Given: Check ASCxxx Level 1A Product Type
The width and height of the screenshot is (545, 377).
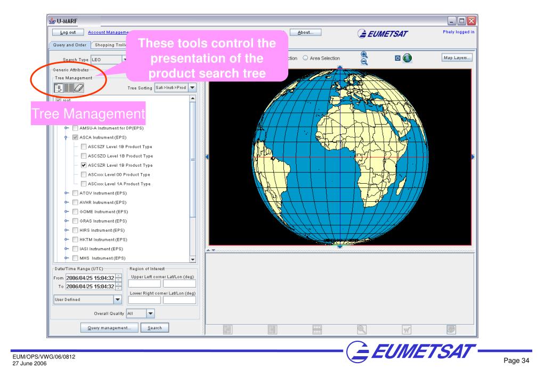Looking at the screenshot, I should (x=84, y=184).
